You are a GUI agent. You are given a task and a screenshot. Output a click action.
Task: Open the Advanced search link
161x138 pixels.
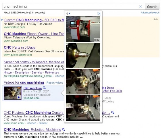click(x=150, y=13)
